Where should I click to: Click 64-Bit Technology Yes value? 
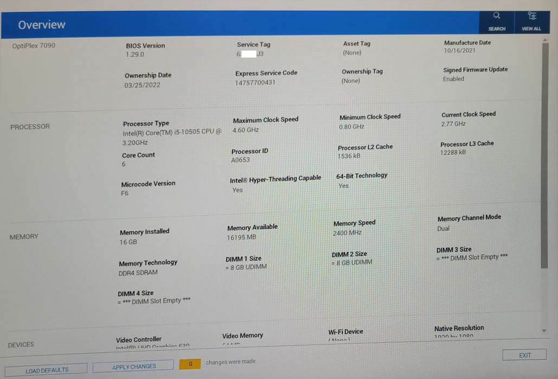coord(343,186)
